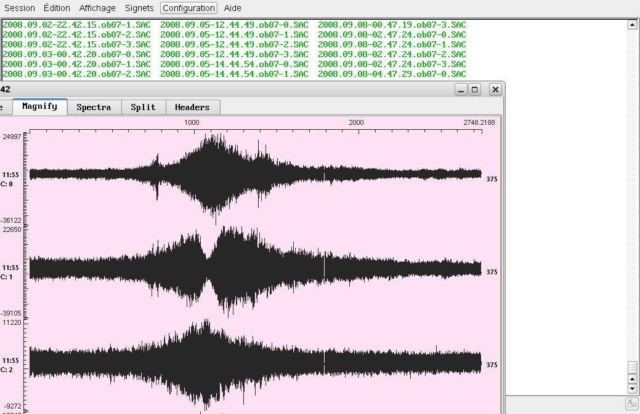Switch to the Split tab
The image size is (640, 414).
click(x=143, y=107)
